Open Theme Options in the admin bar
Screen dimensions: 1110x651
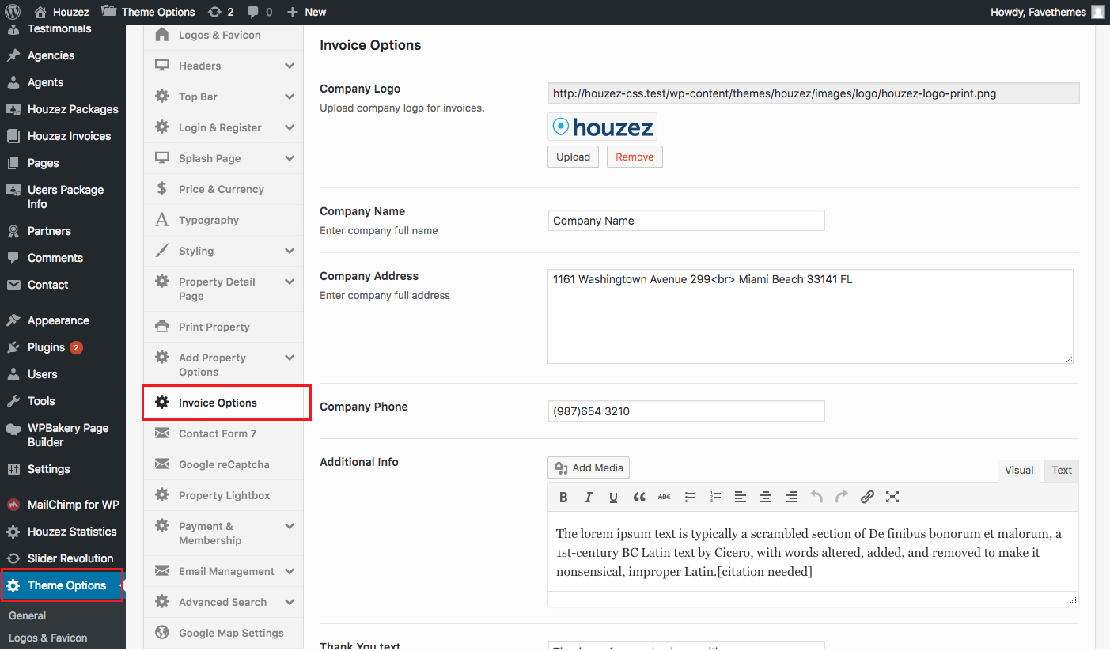[x=149, y=12]
